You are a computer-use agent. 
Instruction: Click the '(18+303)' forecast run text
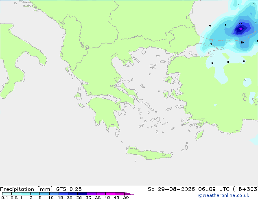pos(245,189)
